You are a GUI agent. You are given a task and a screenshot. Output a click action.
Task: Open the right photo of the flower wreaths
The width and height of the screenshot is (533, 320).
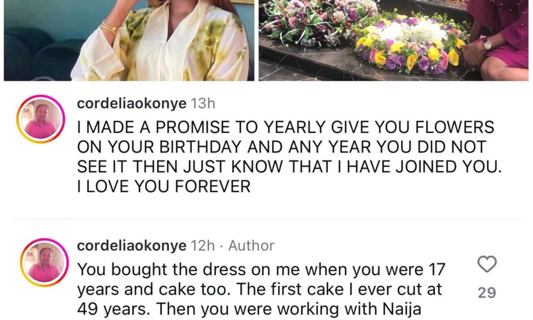point(393,40)
